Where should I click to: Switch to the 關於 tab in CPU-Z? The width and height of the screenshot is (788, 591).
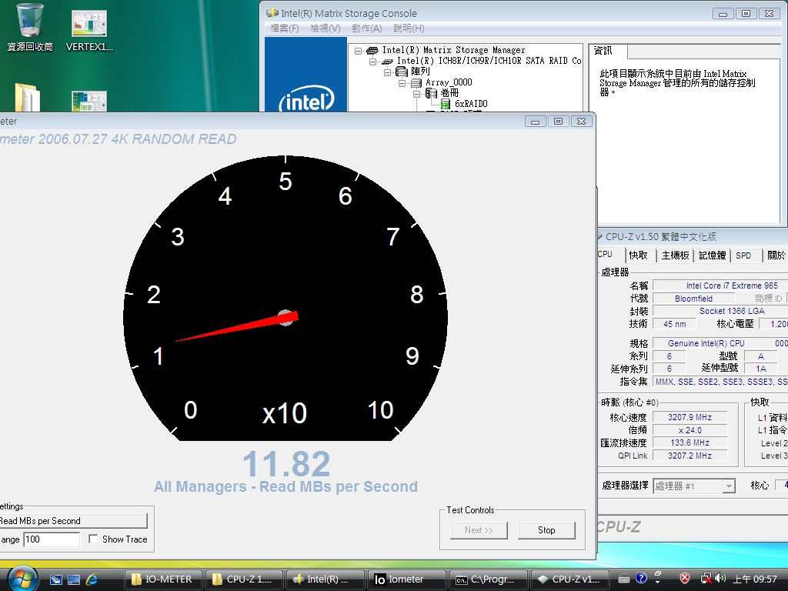pyautogui.click(x=776, y=255)
